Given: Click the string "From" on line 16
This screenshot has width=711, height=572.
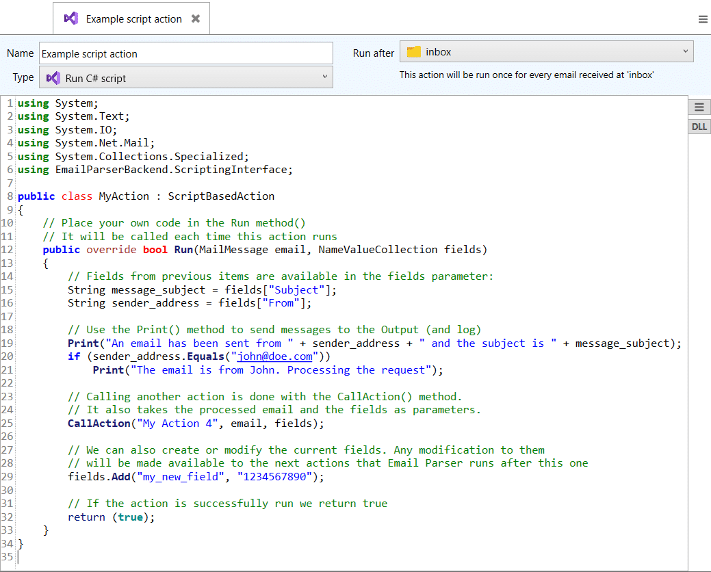Looking at the screenshot, I should [281, 303].
